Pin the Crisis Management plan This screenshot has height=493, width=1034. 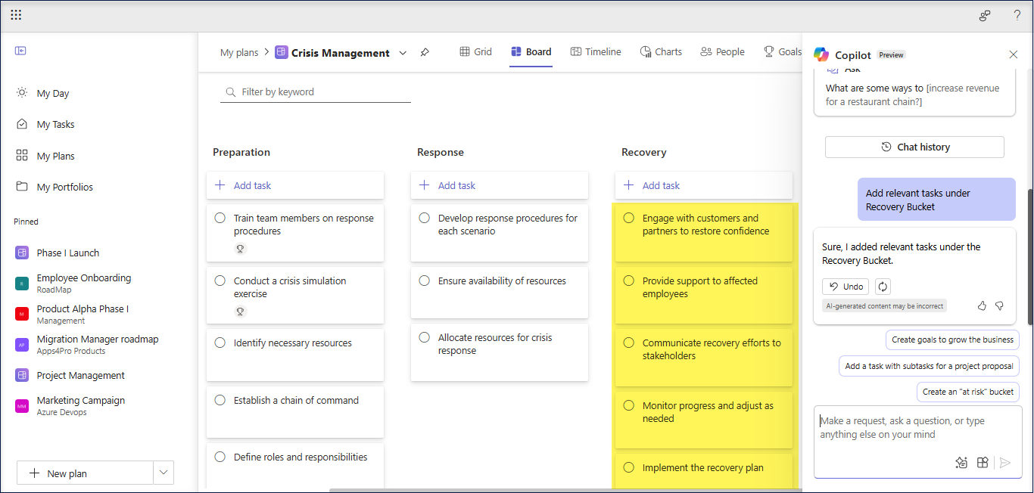(425, 53)
